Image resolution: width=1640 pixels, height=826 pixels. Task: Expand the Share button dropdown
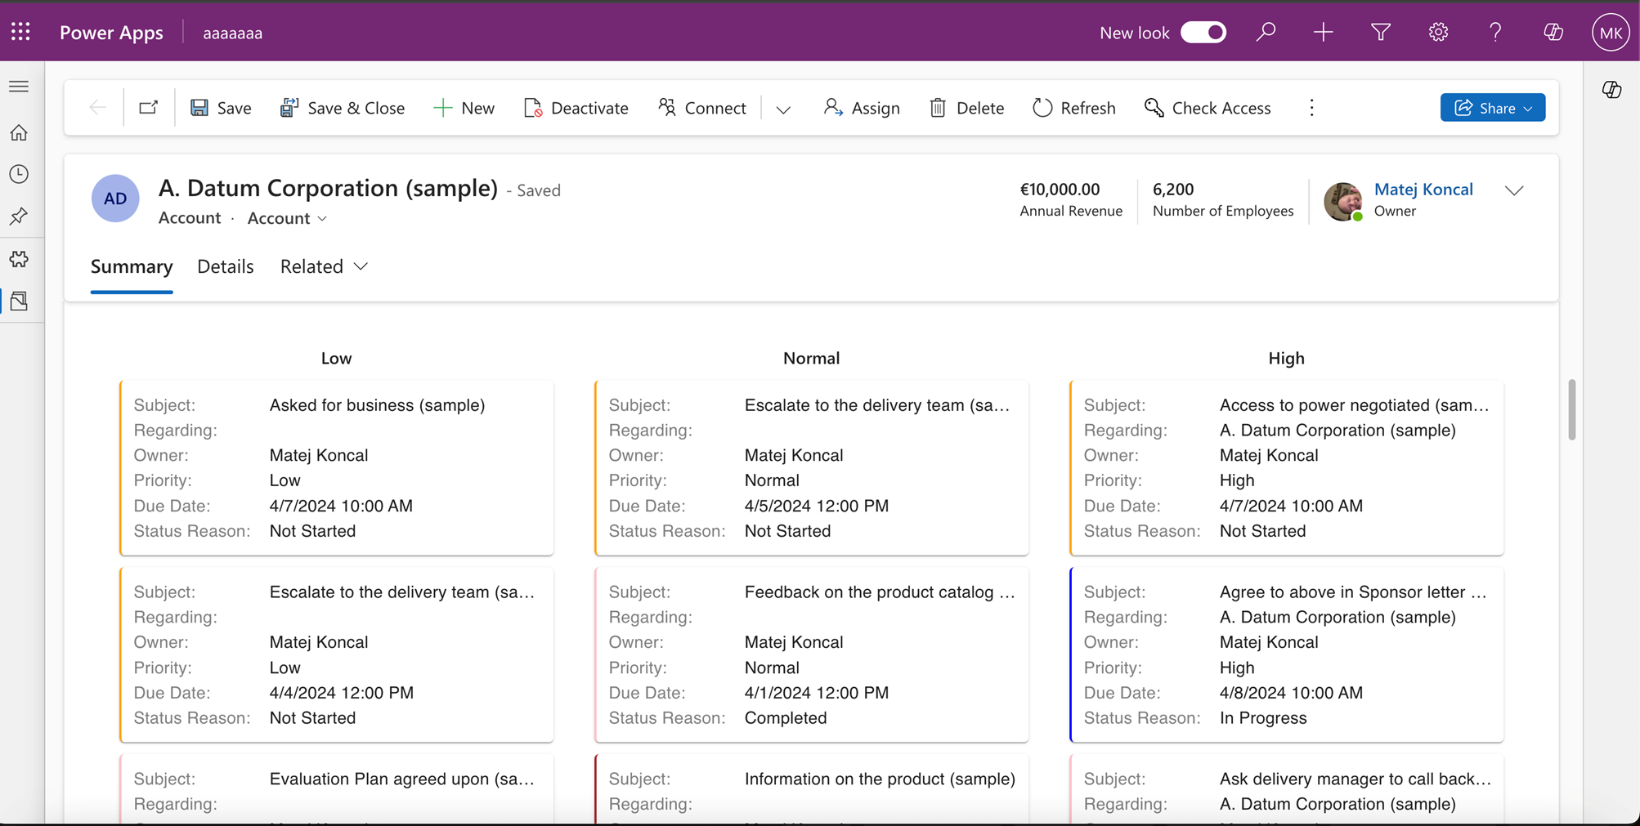click(x=1528, y=108)
